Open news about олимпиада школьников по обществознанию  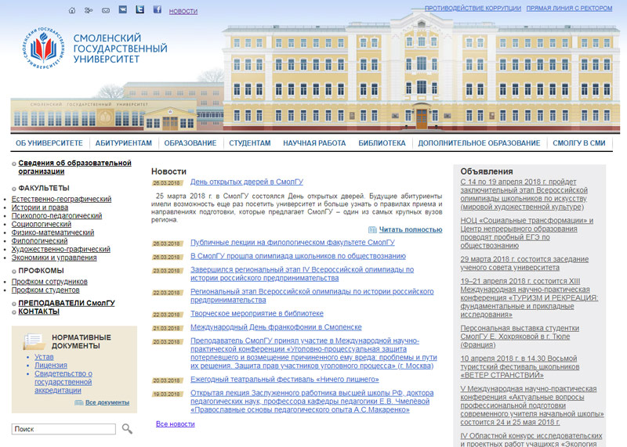pyautogui.click(x=298, y=256)
